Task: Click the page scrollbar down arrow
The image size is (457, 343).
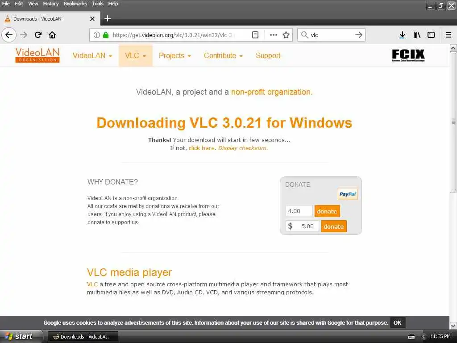Action: (453, 326)
